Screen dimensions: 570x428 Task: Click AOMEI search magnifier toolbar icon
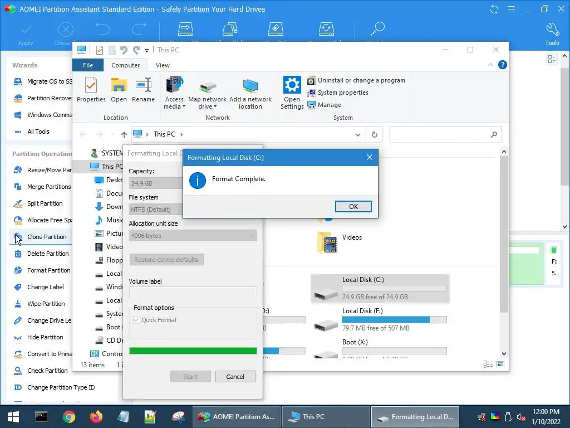(377, 29)
